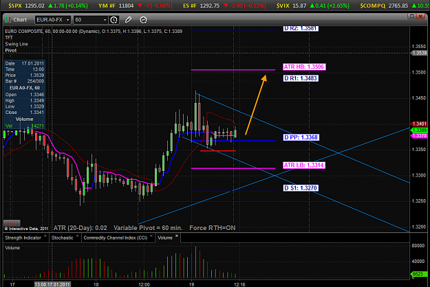
Task: Close the Strength Indicator tab
Action: tap(45, 236)
